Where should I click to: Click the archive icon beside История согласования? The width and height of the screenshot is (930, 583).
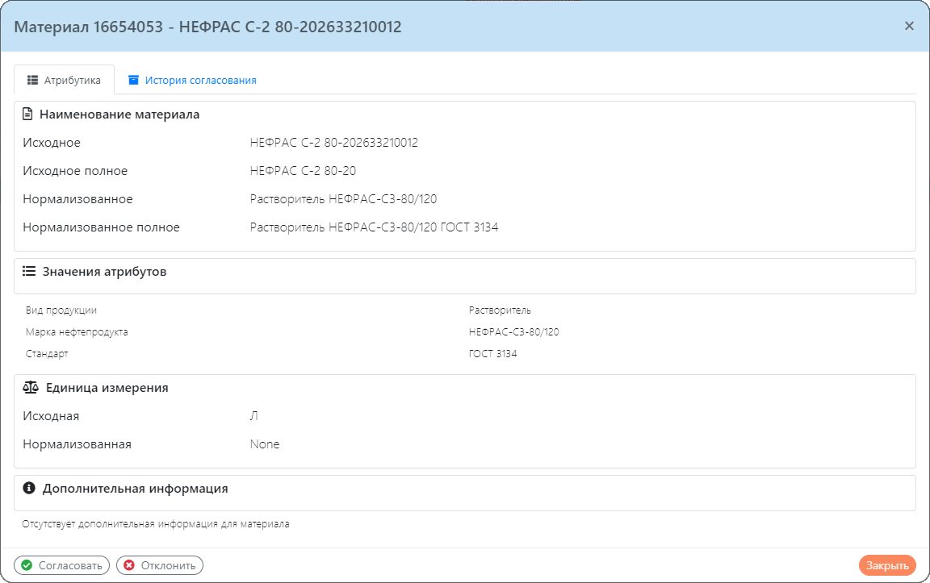coord(134,81)
